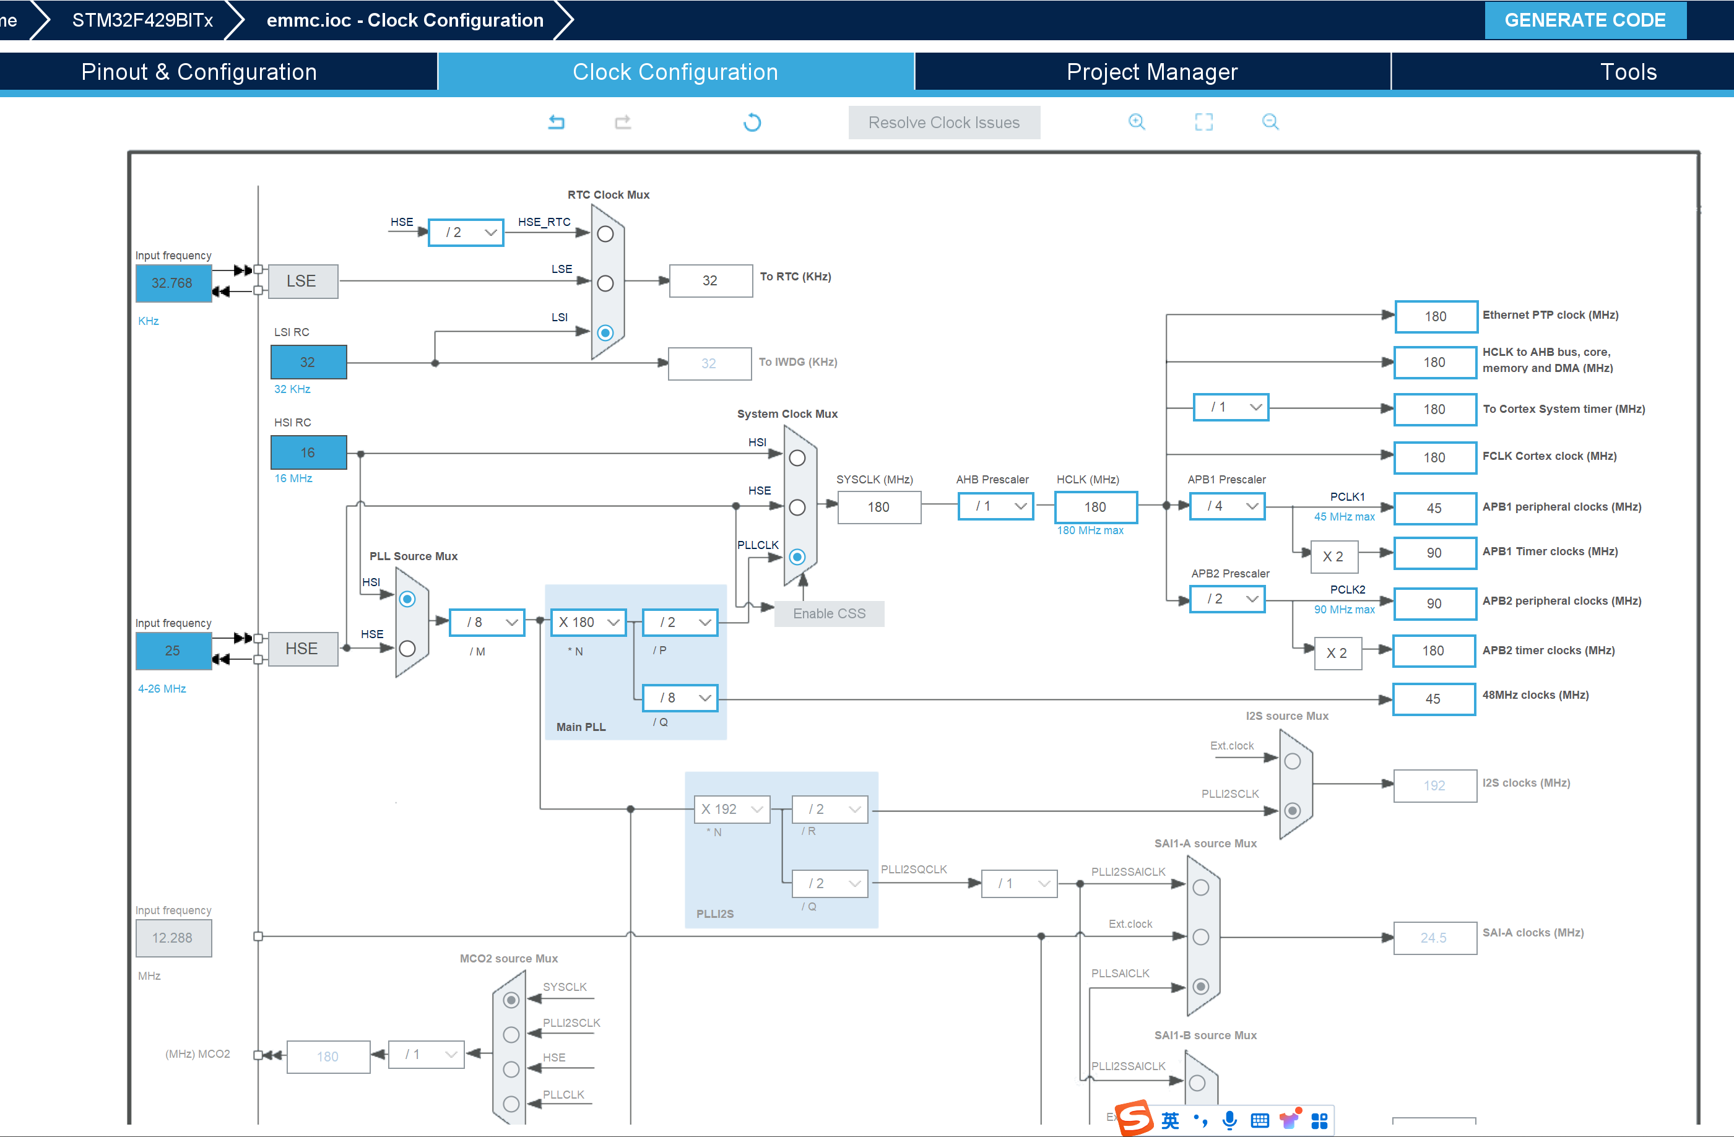Select PLLSAICLK in SAI1-A source Mux

point(1202,986)
